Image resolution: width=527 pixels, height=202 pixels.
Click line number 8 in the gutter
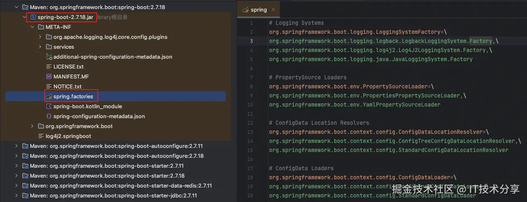251,86
